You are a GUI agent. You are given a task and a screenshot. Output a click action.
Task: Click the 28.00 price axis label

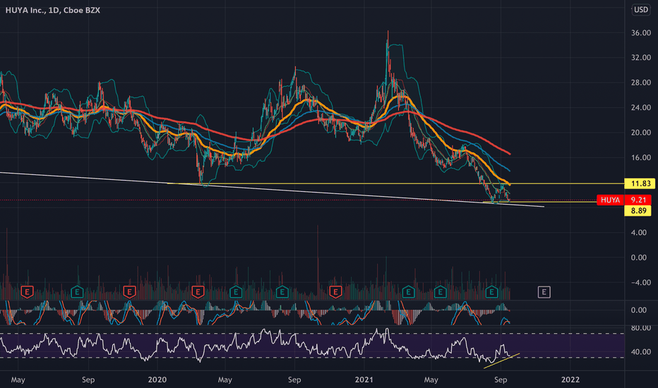click(641, 83)
